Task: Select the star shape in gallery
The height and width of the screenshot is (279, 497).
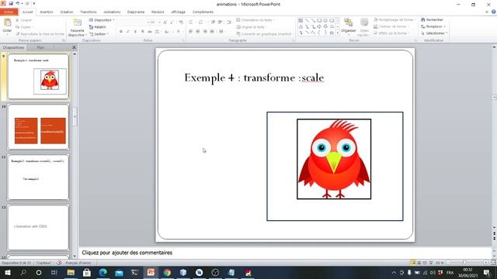Action: (x=332, y=33)
